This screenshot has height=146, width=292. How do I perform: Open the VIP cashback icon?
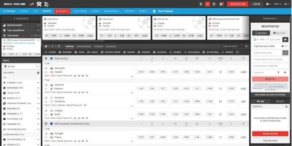[x=207, y=4]
